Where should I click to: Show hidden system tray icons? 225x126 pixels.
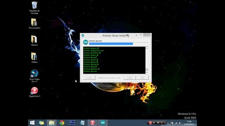[168, 123]
